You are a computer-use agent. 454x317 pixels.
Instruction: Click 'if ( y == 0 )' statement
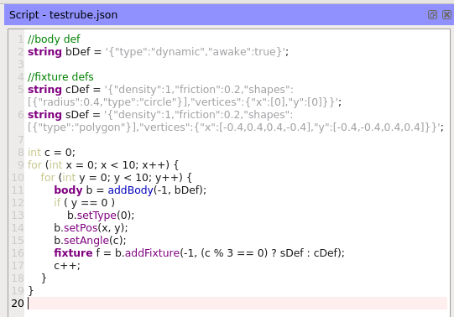tap(84, 203)
